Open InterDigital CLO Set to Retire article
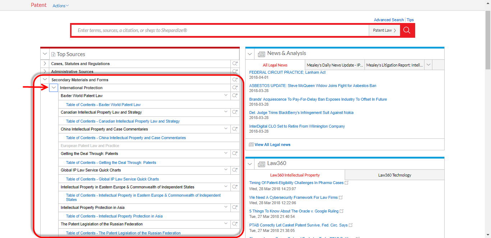 297,126
